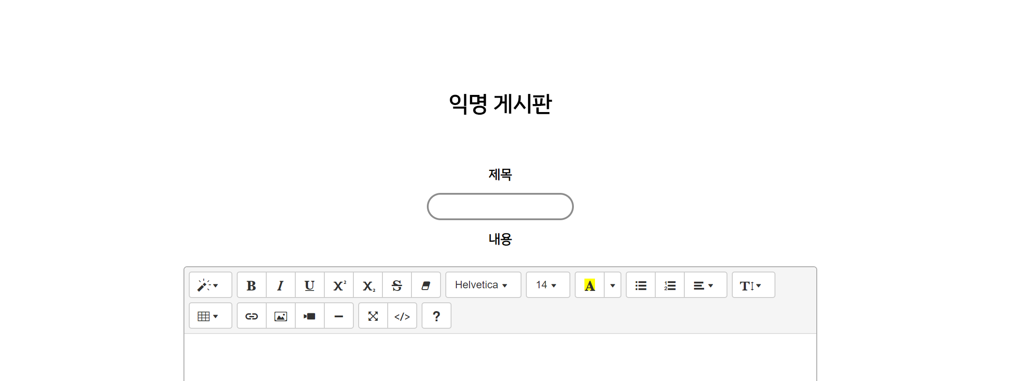Image resolution: width=1028 pixels, height=381 pixels.
Task: Open the paragraph alignment dropdown
Action: pos(705,285)
